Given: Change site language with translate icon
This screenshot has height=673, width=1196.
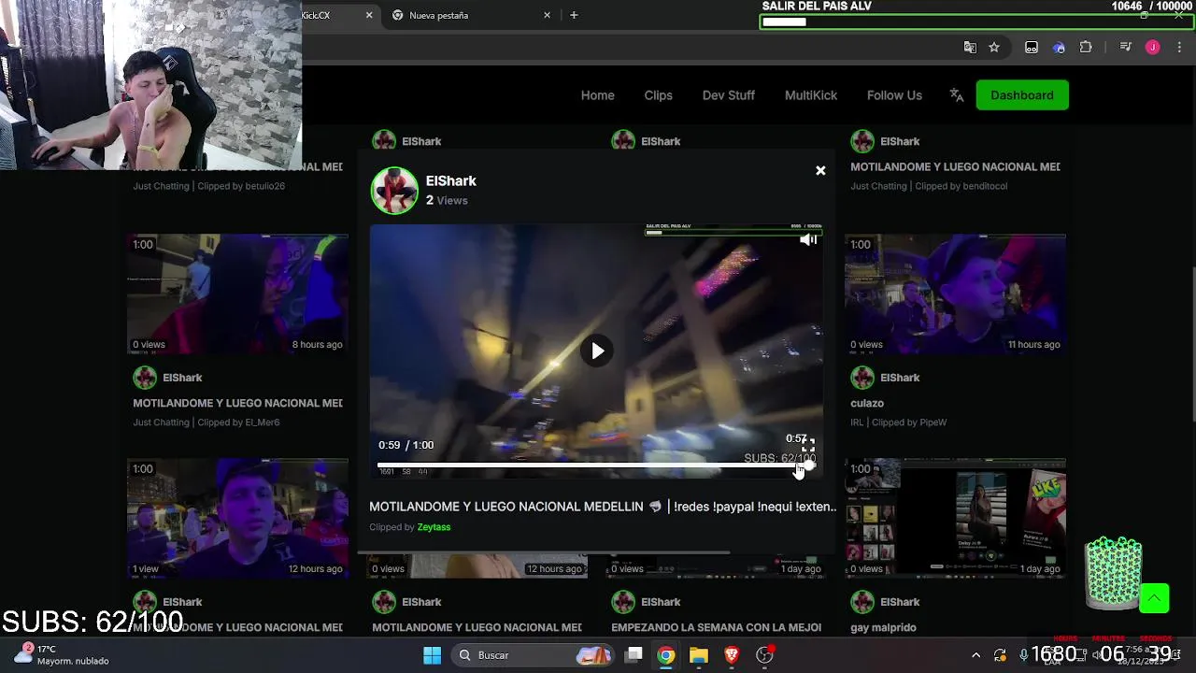Looking at the screenshot, I should (956, 95).
